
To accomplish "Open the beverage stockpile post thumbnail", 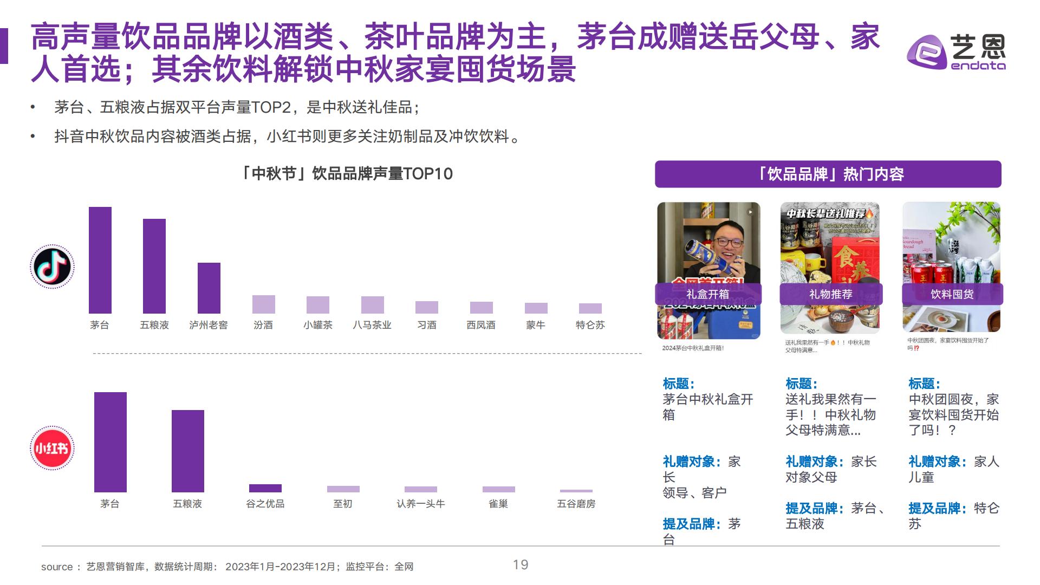I will (952, 267).
